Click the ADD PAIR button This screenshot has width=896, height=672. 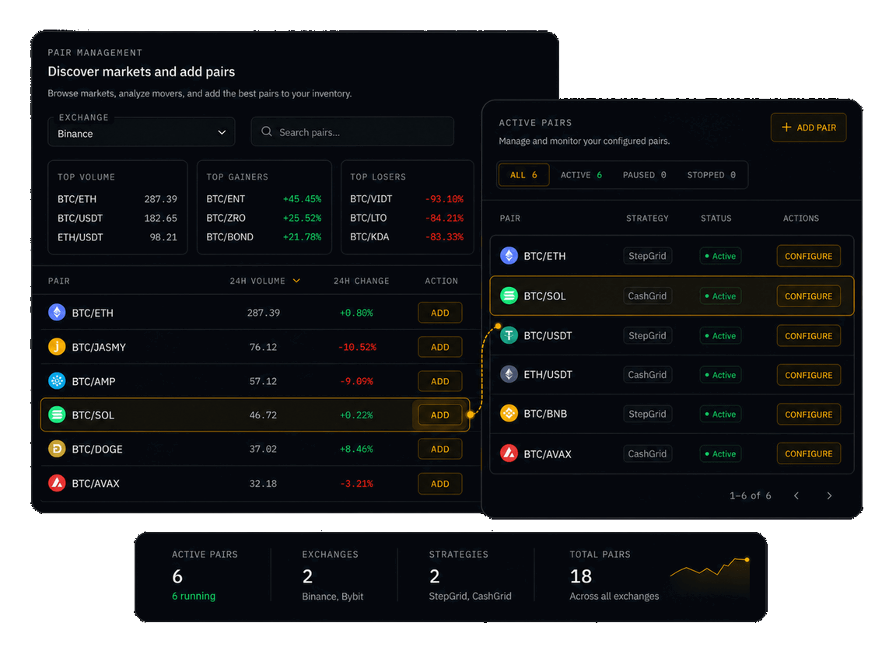click(809, 128)
